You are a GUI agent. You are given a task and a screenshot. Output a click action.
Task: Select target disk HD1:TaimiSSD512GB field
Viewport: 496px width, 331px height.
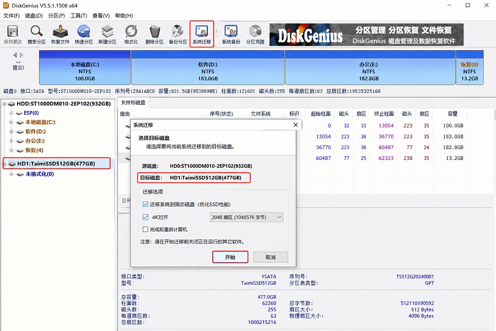(194, 178)
